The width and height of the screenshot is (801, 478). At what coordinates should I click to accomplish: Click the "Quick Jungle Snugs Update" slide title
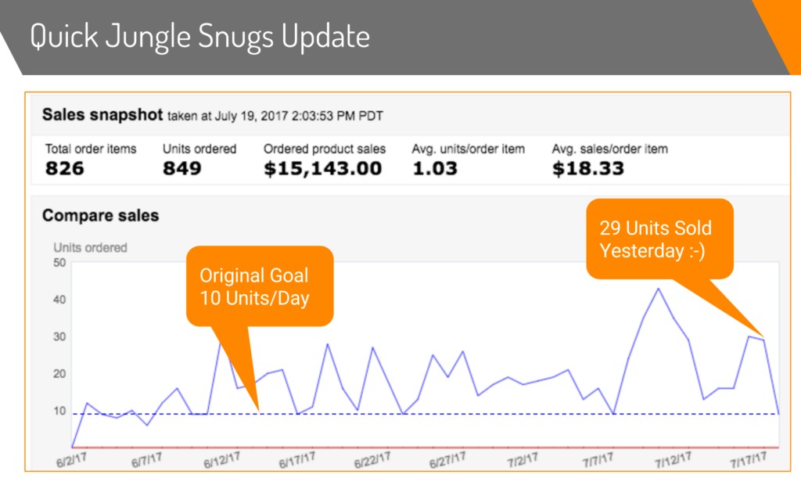point(199,38)
